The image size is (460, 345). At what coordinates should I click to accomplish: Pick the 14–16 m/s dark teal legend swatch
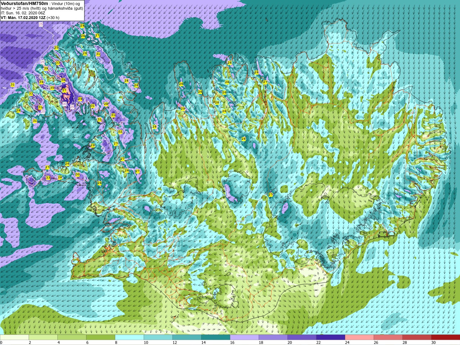click(216, 337)
